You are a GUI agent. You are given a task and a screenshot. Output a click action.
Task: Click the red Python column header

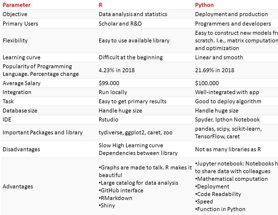tap(204, 5)
